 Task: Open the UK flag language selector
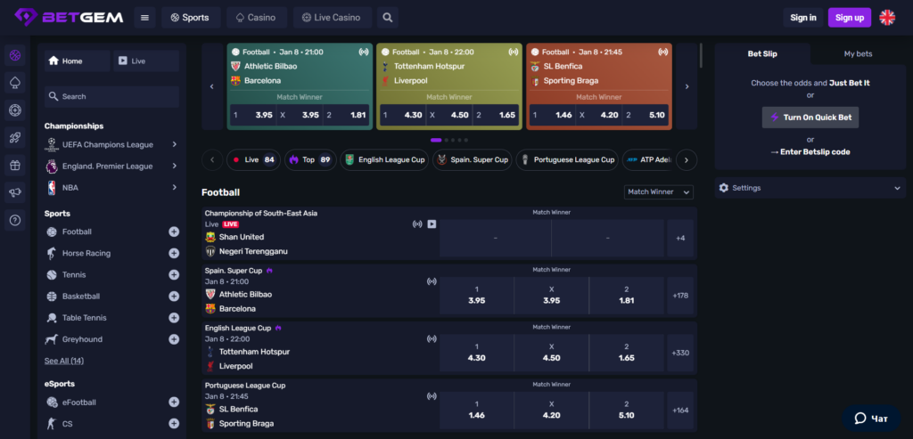(x=887, y=17)
